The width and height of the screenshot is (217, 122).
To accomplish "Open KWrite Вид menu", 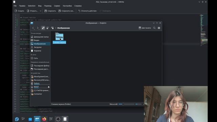I will (40, 6).
